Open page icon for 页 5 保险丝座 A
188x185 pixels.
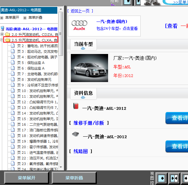(13, 62)
